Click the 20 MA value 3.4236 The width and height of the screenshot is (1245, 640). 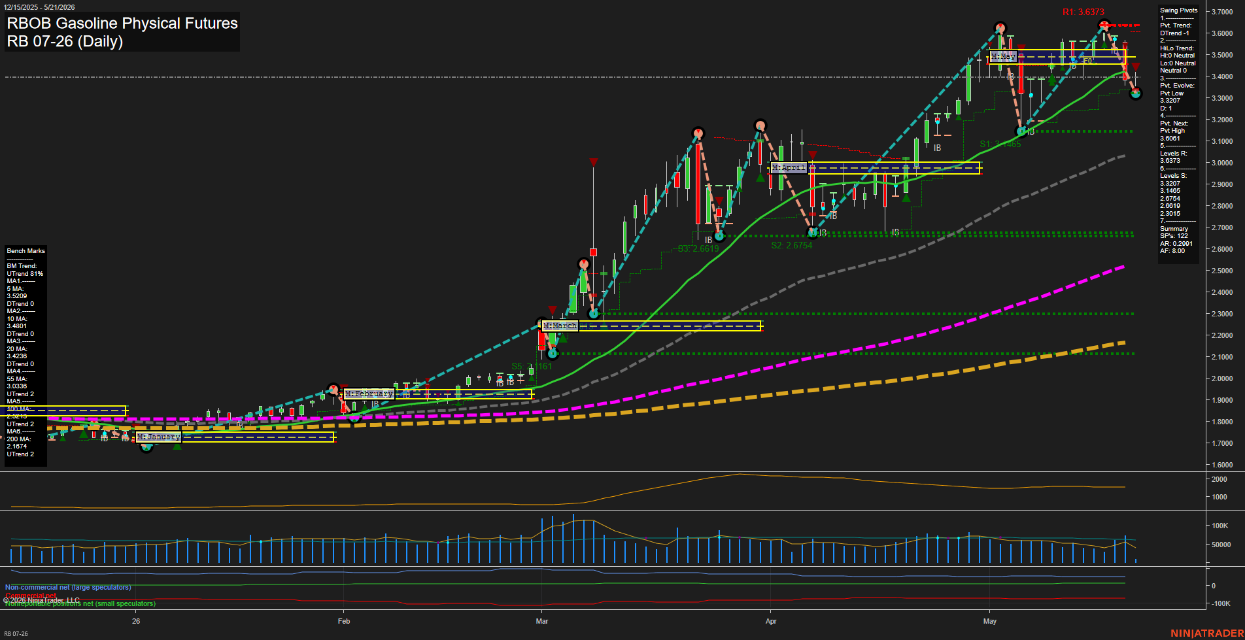coord(17,356)
